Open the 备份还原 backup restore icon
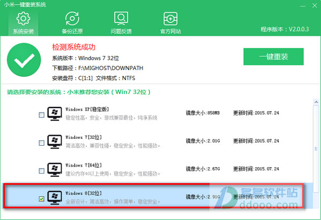The height and width of the screenshot is (220, 321). [72, 23]
